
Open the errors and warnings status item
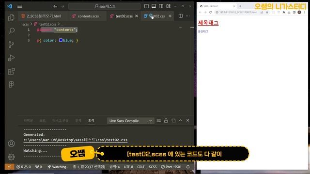pos(24,167)
